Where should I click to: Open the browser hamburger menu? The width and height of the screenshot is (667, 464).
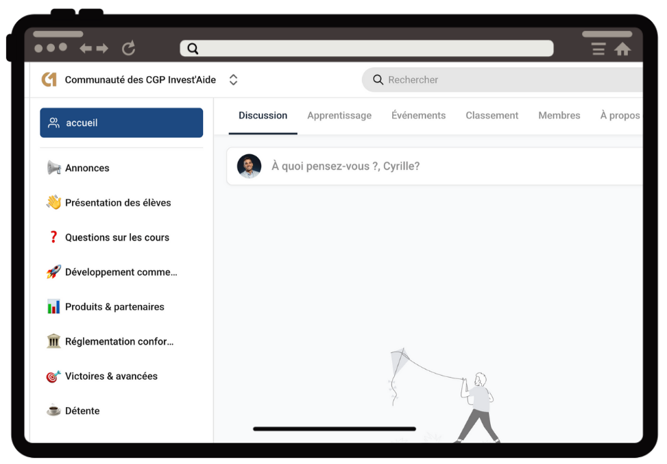click(x=598, y=49)
